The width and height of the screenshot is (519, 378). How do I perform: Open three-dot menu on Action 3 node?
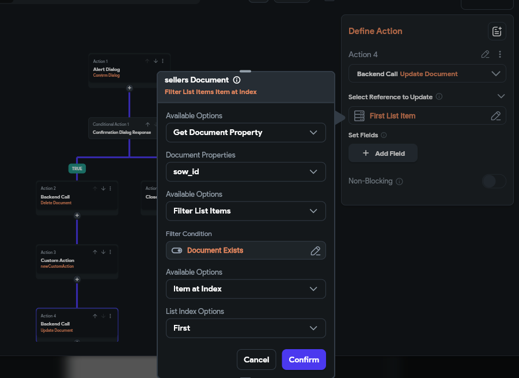click(x=110, y=252)
